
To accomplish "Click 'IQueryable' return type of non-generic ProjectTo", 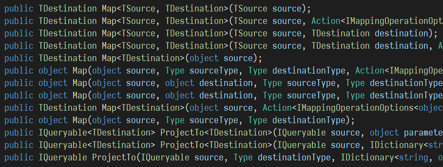I will click(x=63, y=157).
